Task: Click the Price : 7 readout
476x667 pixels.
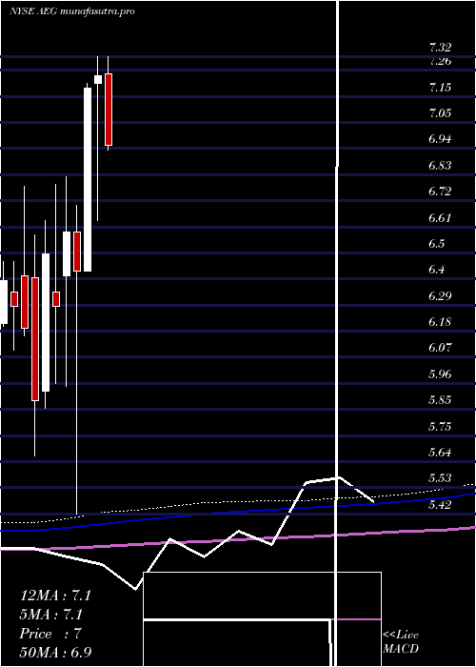Action: 50,634
